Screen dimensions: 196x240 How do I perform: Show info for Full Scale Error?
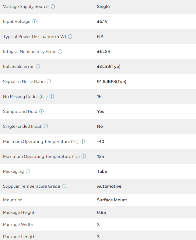coord(38,66)
